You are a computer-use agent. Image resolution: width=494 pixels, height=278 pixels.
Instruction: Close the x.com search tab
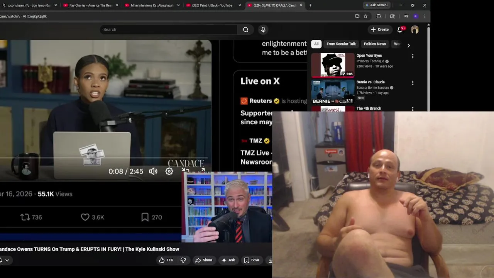coord(56,5)
